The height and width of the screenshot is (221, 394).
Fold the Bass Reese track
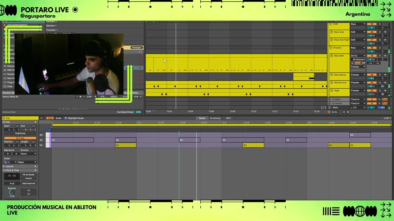point(332,75)
